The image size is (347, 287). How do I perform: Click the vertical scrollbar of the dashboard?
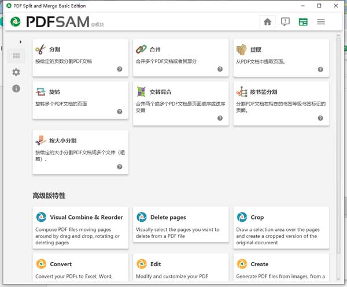(338, 146)
